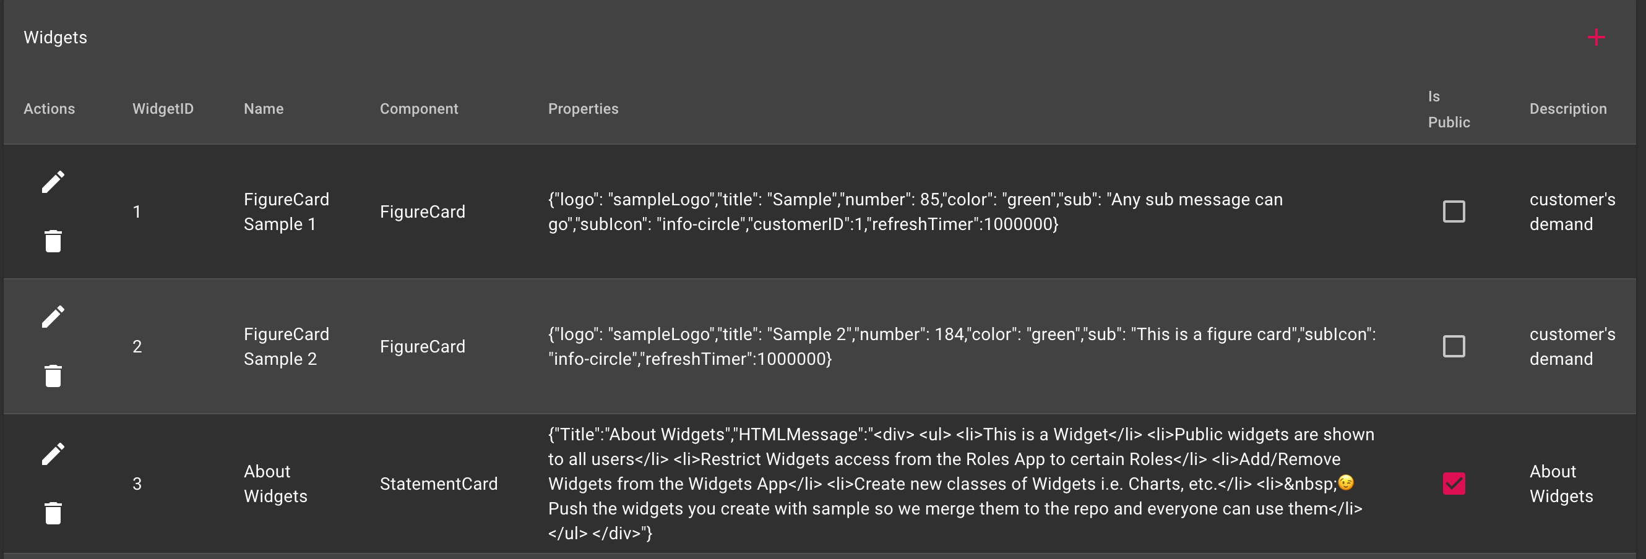Open the edit pencil for About Widgets
The height and width of the screenshot is (559, 1646).
[54, 453]
